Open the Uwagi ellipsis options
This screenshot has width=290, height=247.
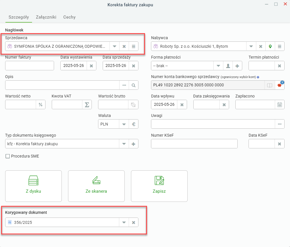280,124
